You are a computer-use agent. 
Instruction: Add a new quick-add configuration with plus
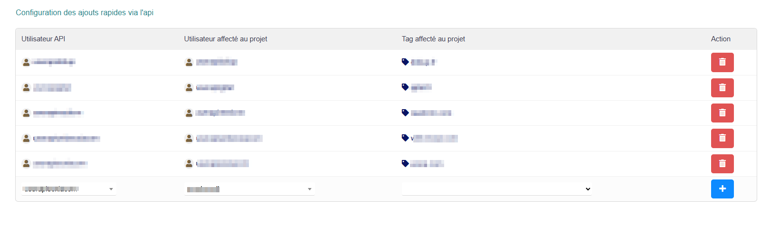pyautogui.click(x=722, y=189)
